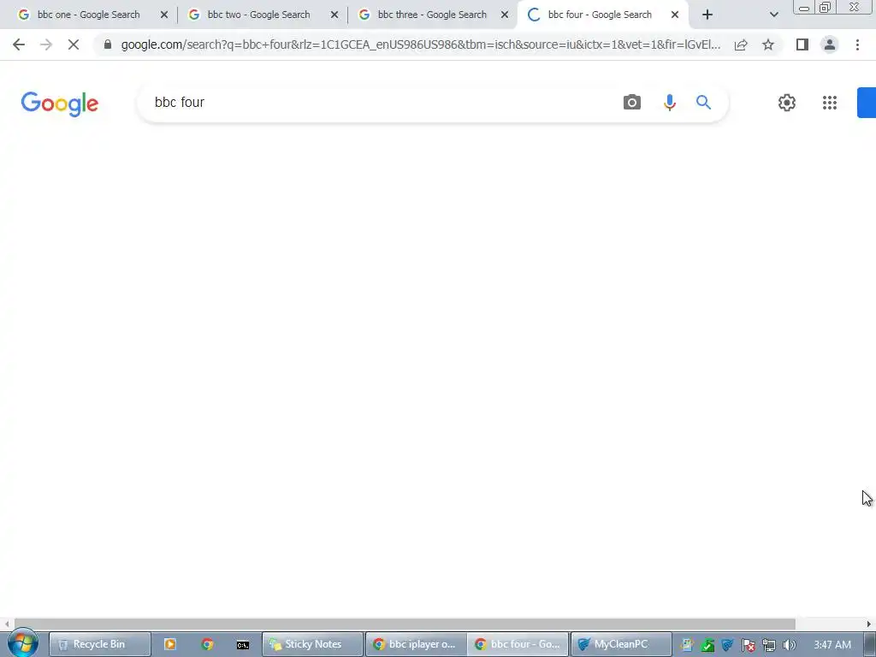Toggle Chrome side panel
The image size is (876, 657).
tap(802, 44)
